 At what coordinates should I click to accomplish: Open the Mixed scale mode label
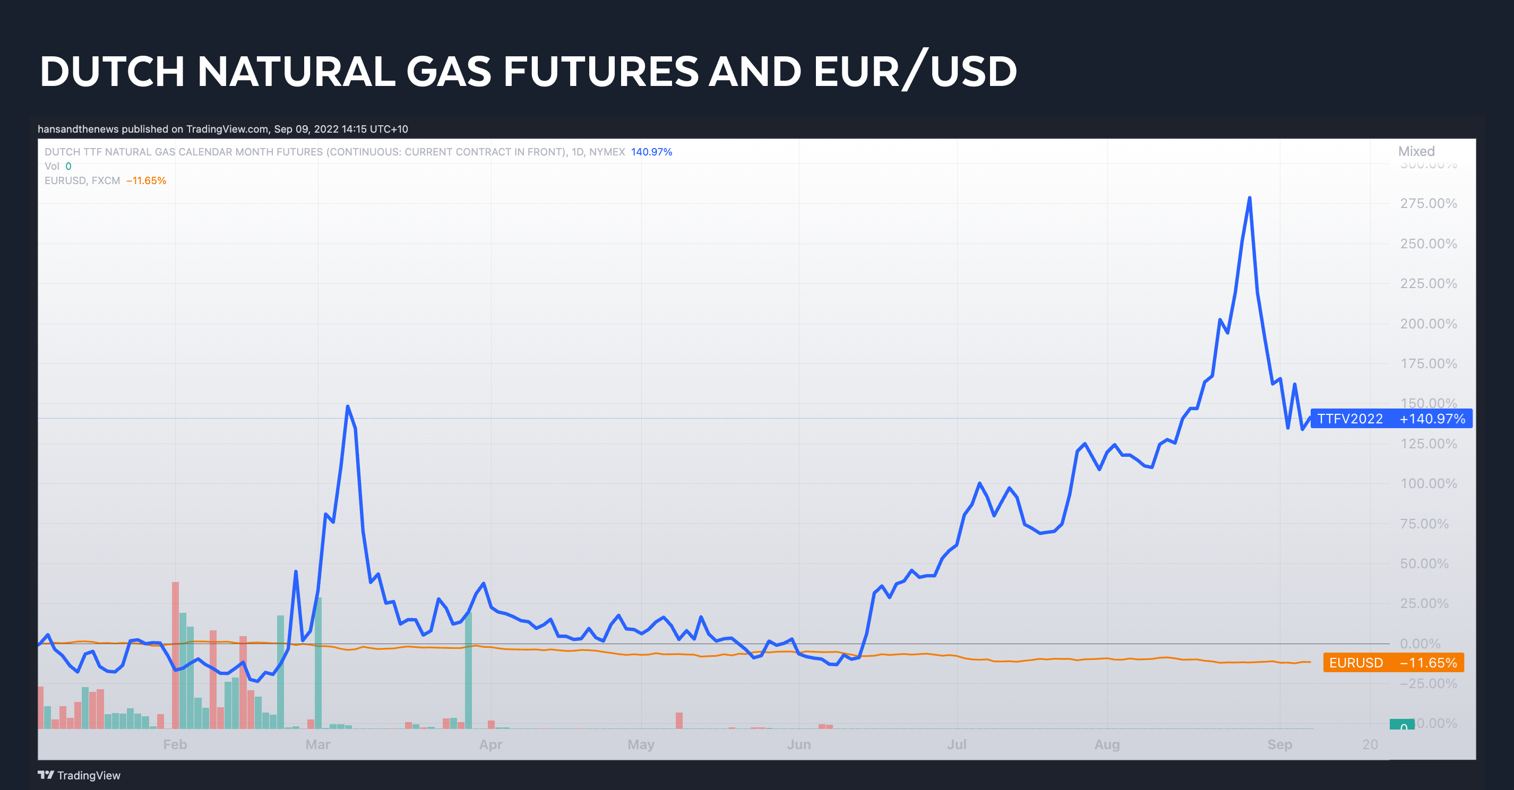coord(1416,151)
